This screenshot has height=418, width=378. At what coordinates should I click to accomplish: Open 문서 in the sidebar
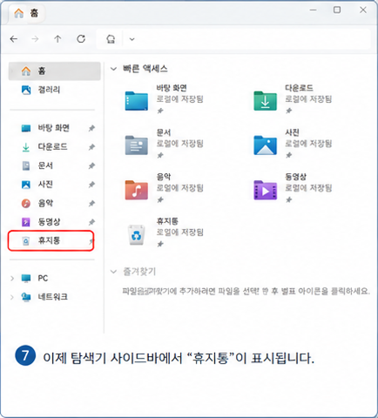click(x=54, y=165)
